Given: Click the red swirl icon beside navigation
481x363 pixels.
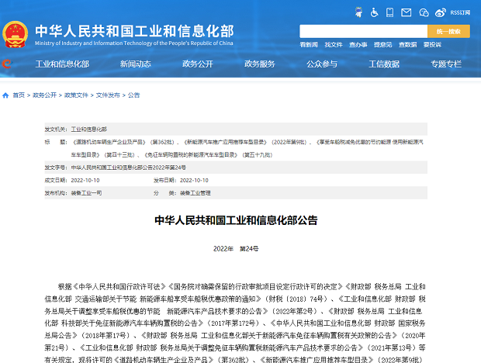Looking at the screenshot, I should point(6,64).
